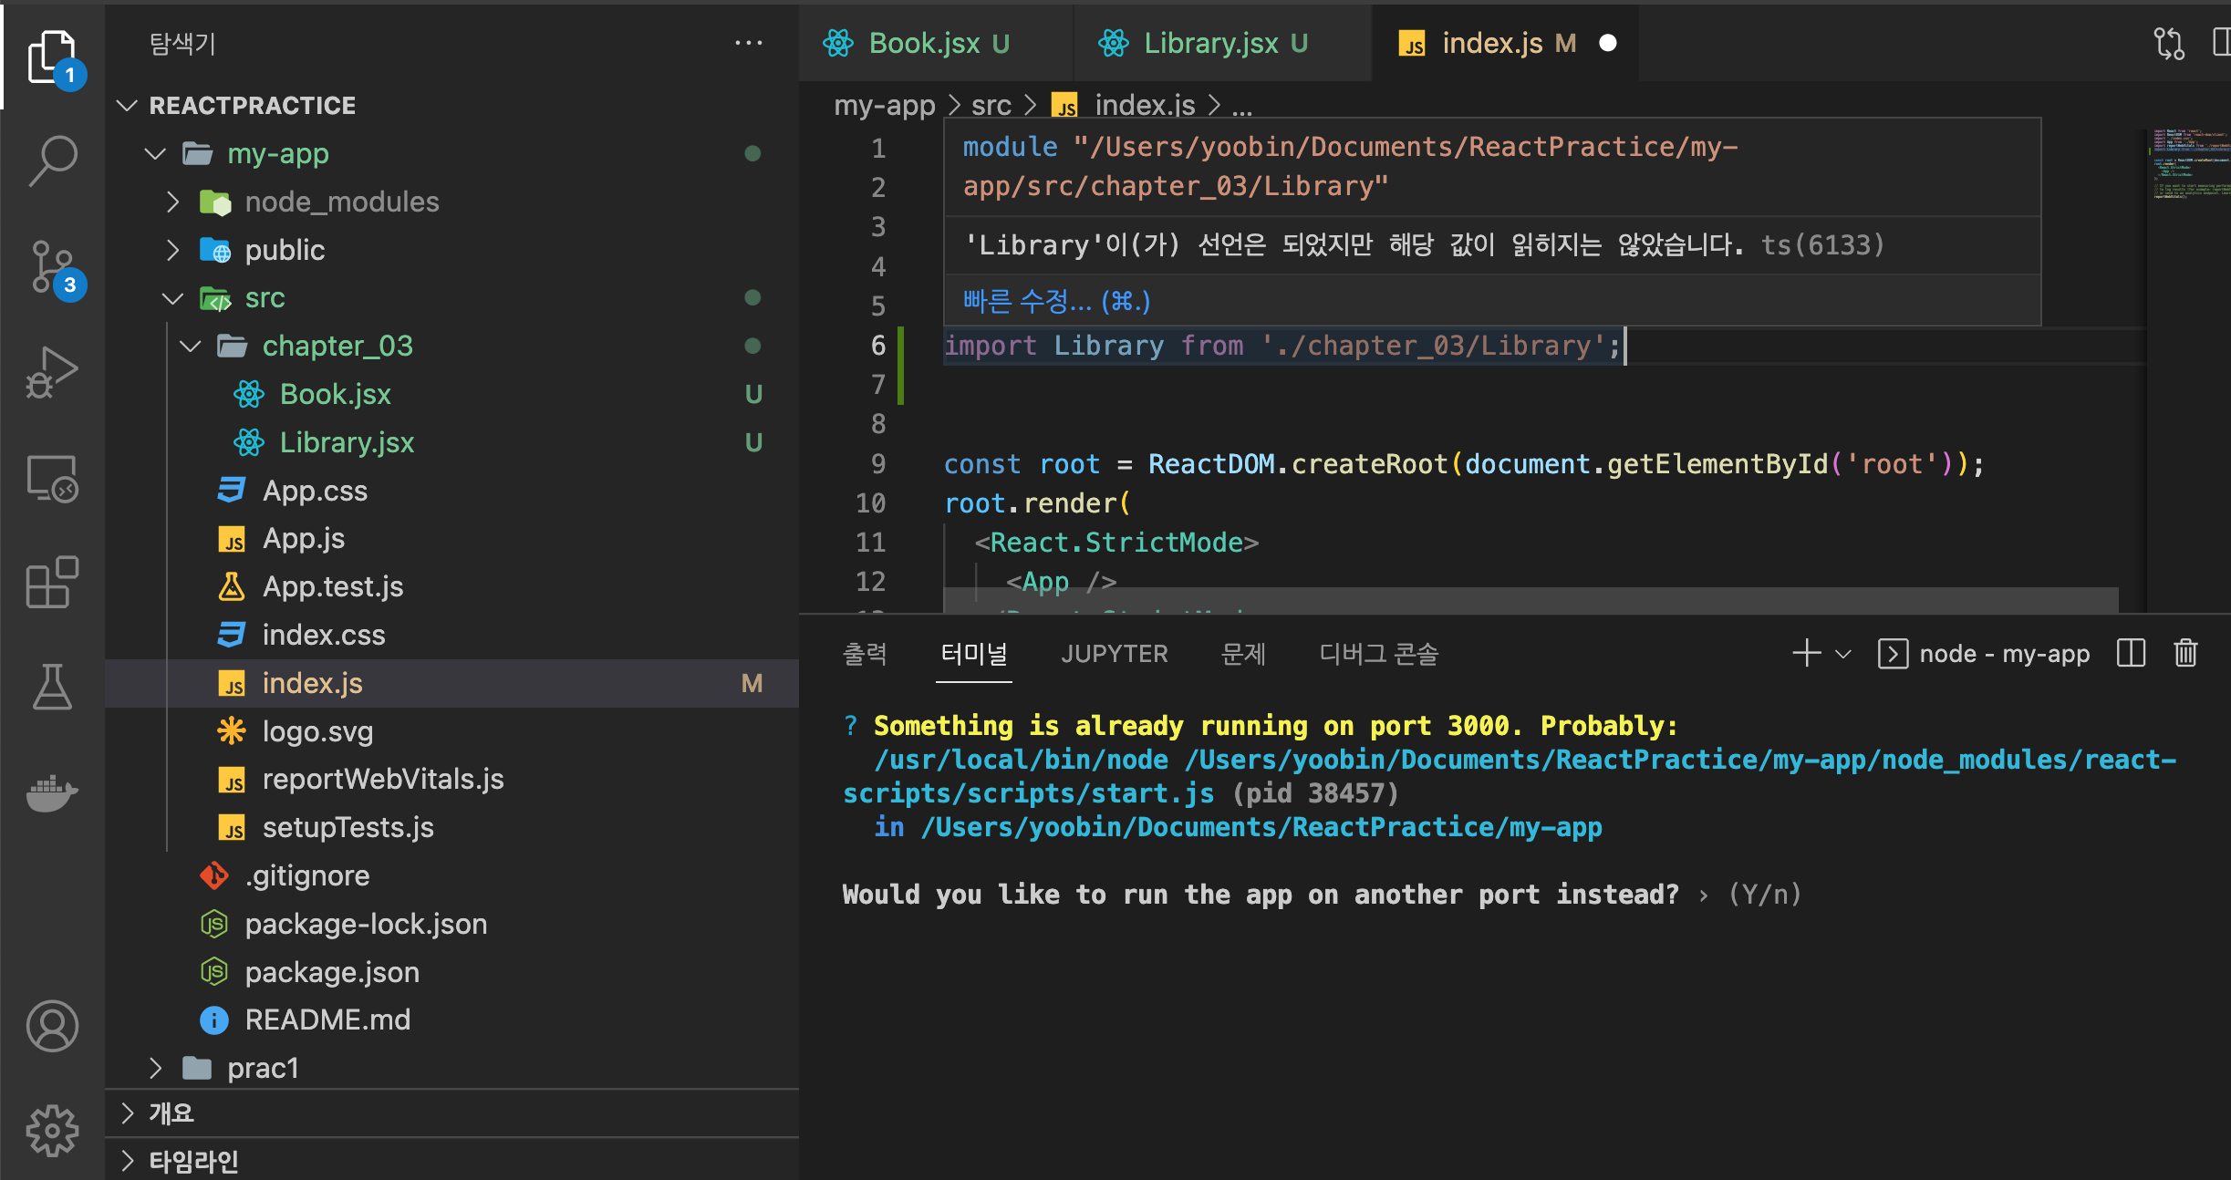Screen dimensions: 2231x1180
Task: Open logo.svg in the file tree
Action: pos(451,731)
